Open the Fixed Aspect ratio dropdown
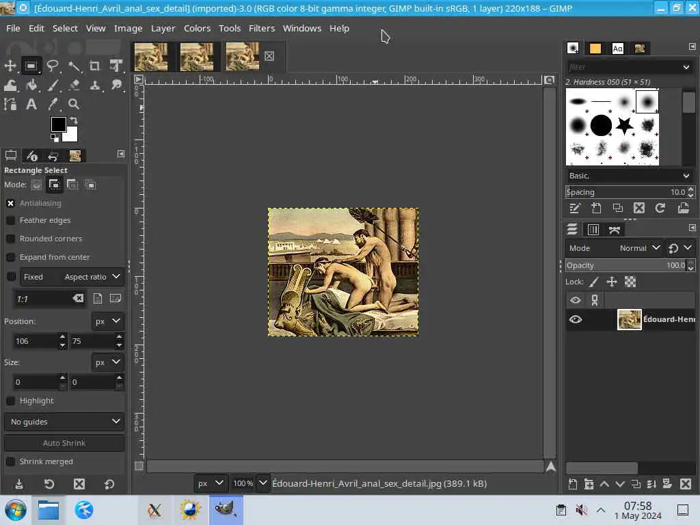Image resolution: width=700 pixels, height=525 pixels. pyautogui.click(x=72, y=277)
